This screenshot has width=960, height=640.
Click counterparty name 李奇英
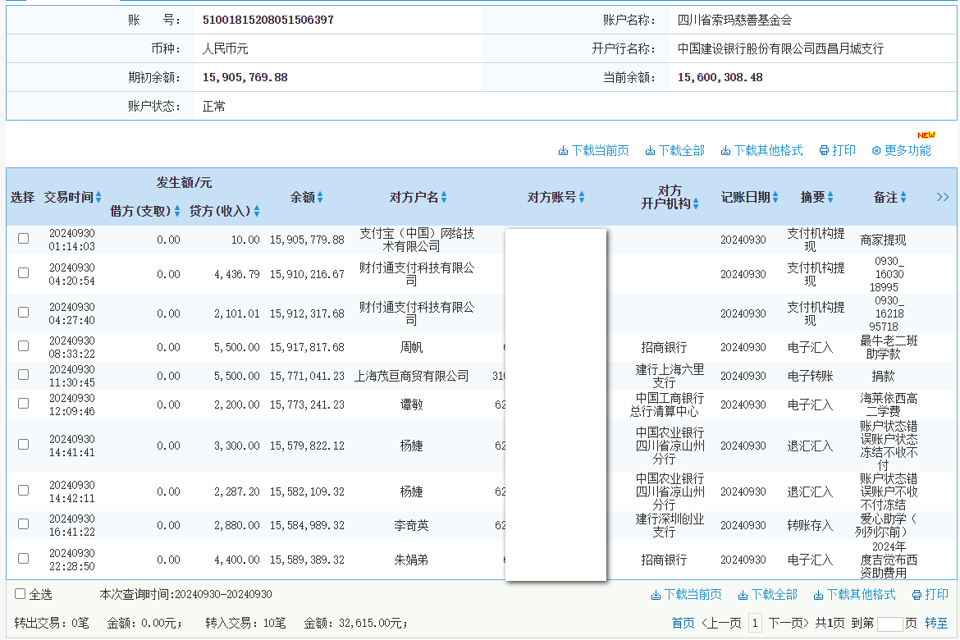(411, 525)
